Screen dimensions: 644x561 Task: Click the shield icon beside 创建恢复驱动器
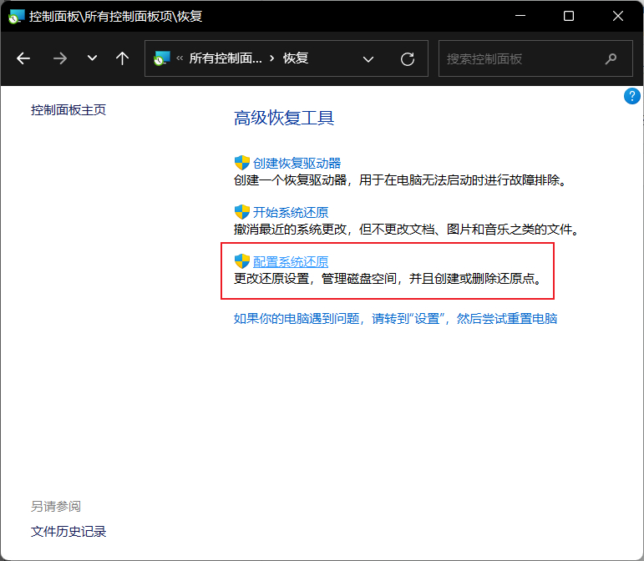242,163
